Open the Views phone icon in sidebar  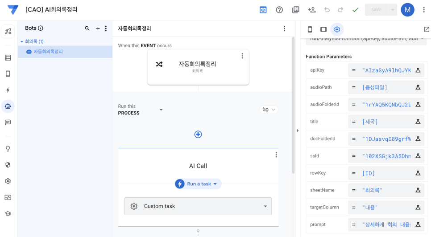pyautogui.click(x=8, y=74)
